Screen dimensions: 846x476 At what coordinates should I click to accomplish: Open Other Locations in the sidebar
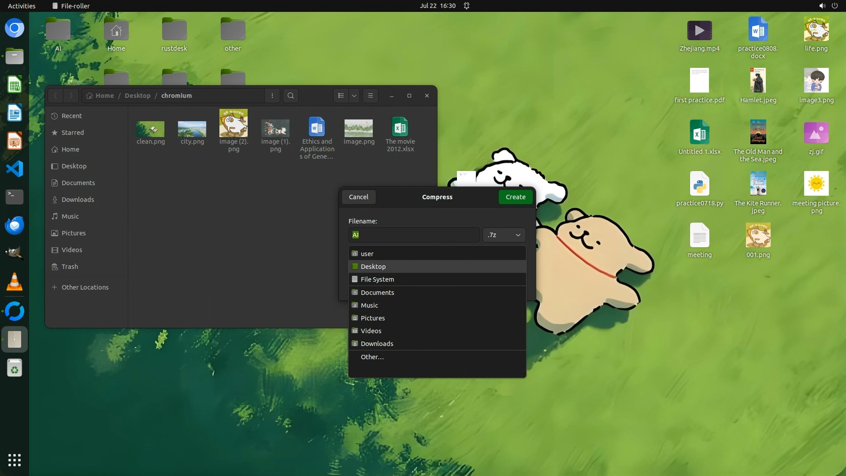pyautogui.click(x=85, y=287)
